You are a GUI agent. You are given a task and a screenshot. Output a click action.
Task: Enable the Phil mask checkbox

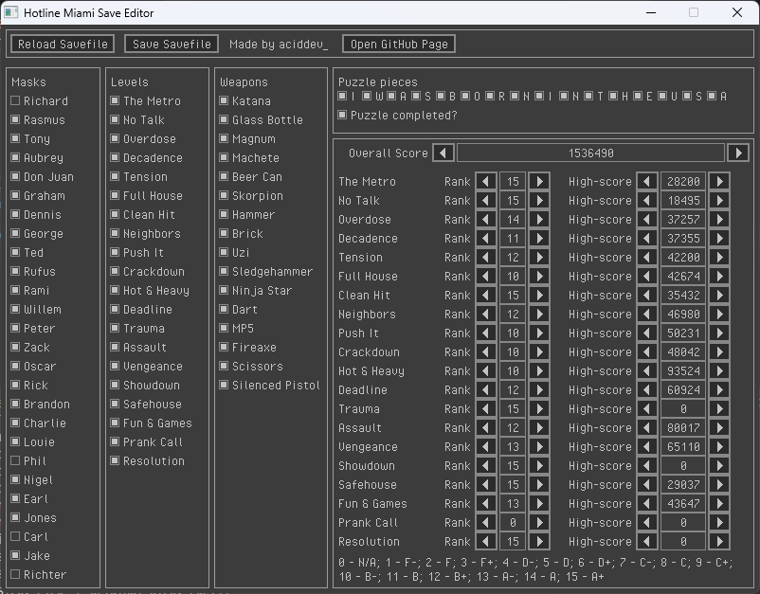point(15,460)
